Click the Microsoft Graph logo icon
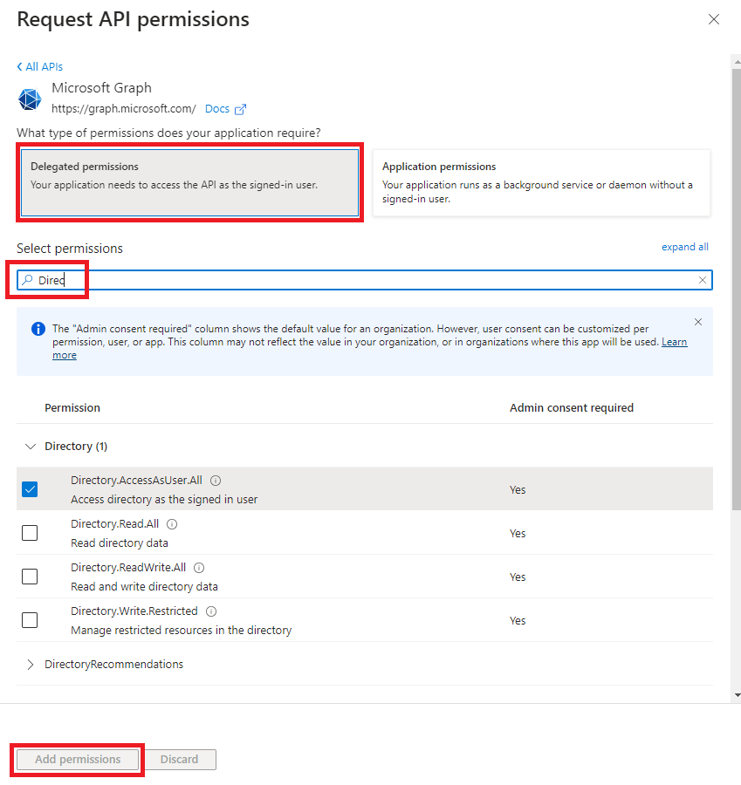The height and width of the screenshot is (785, 741). (x=30, y=99)
